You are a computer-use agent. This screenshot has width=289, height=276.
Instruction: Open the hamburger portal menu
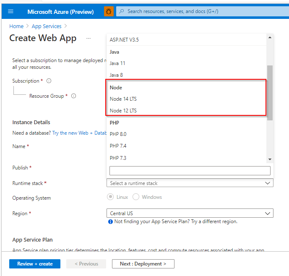[10, 11]
